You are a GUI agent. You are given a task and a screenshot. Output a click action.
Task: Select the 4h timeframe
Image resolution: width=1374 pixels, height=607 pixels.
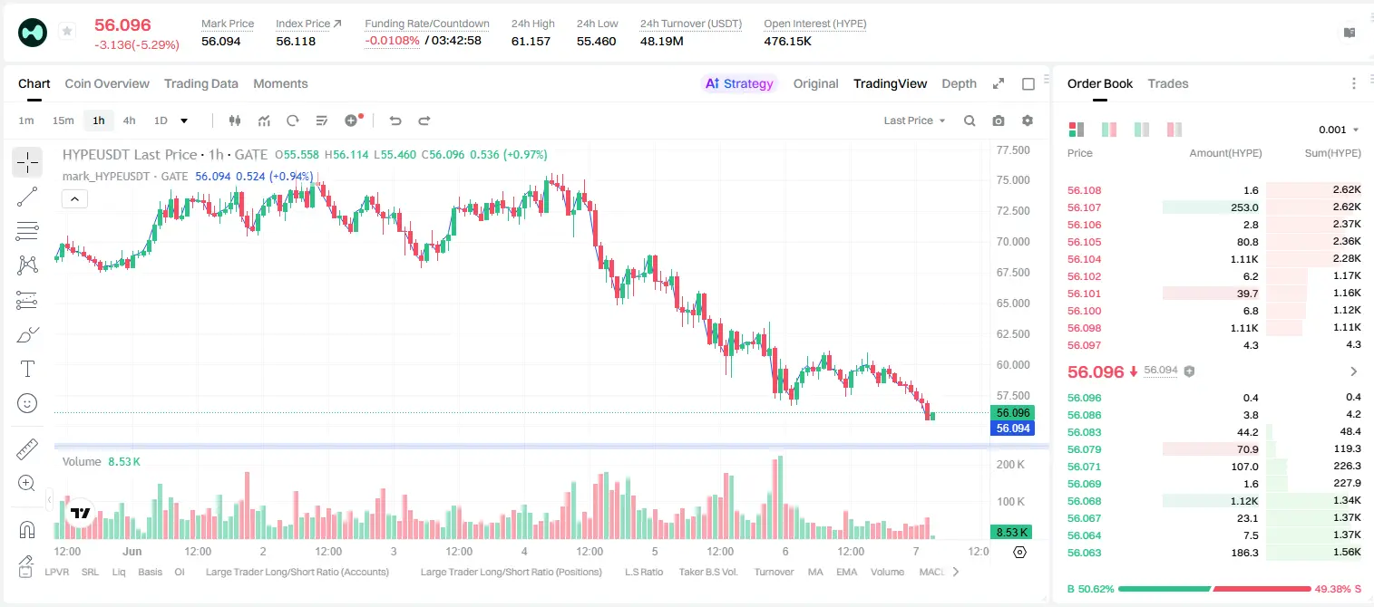[130, 120]
